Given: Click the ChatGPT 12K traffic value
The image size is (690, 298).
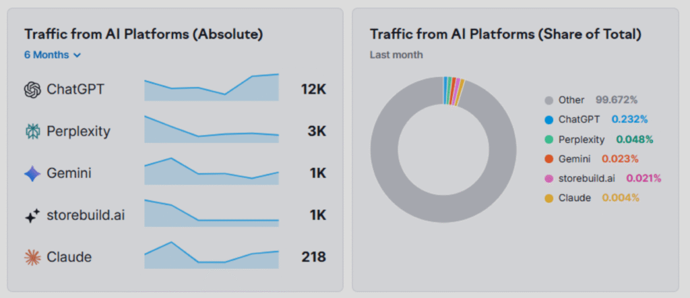Looking at the screenshot, I should coord(313,89).
